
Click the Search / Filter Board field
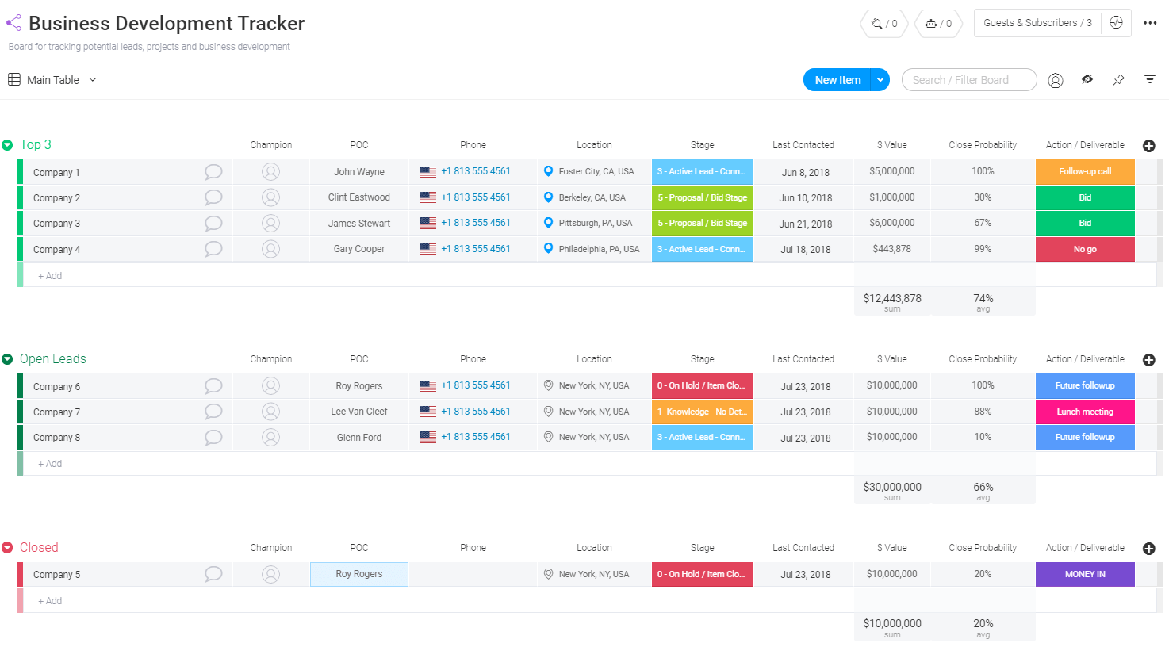[x=968, y=79]
